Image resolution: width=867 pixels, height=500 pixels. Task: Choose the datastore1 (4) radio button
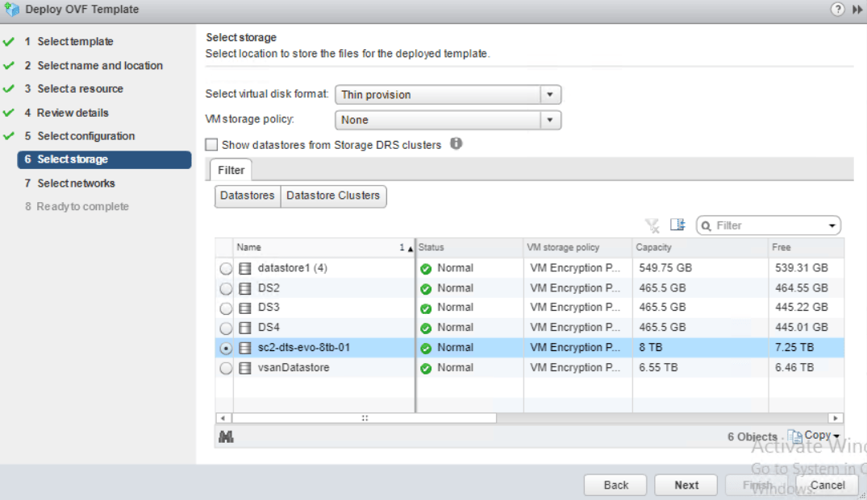click(226, 269)
